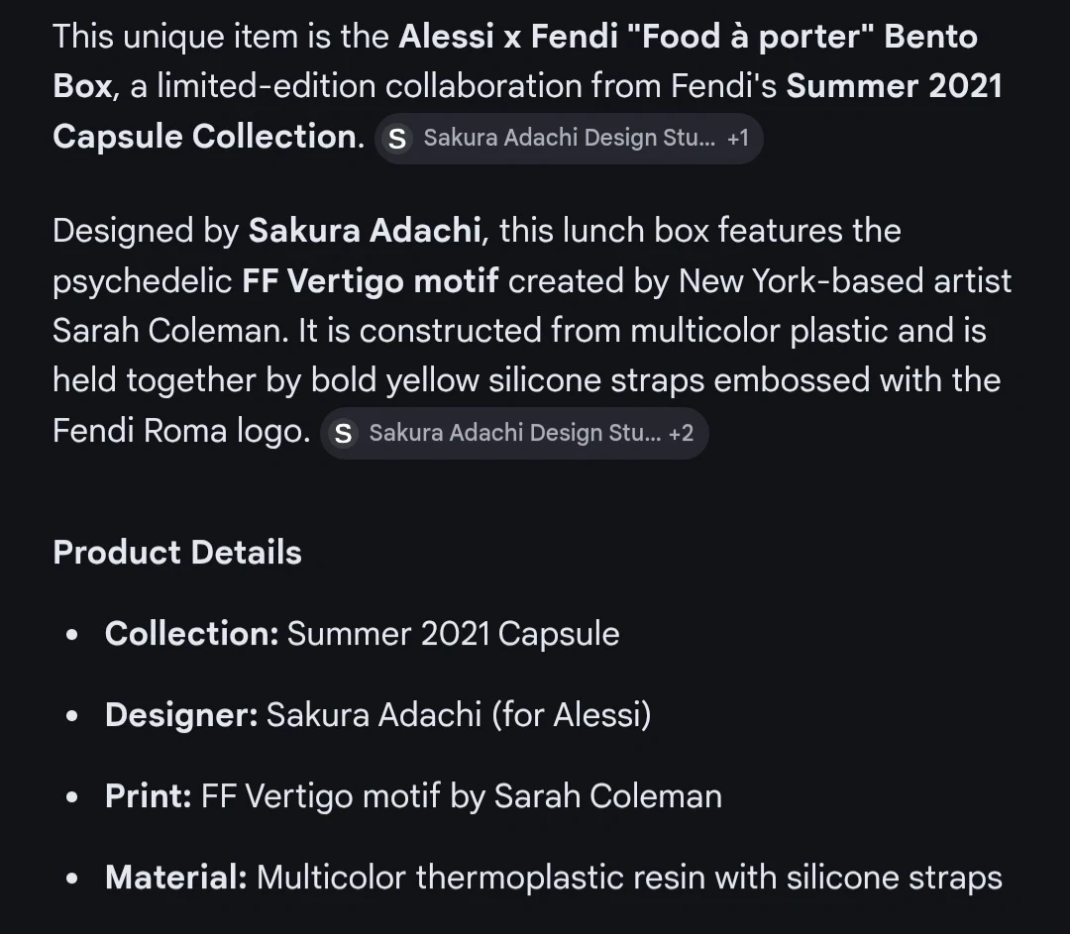
Task: Click the "Print:" bullet label
Action: click(148, 796)
